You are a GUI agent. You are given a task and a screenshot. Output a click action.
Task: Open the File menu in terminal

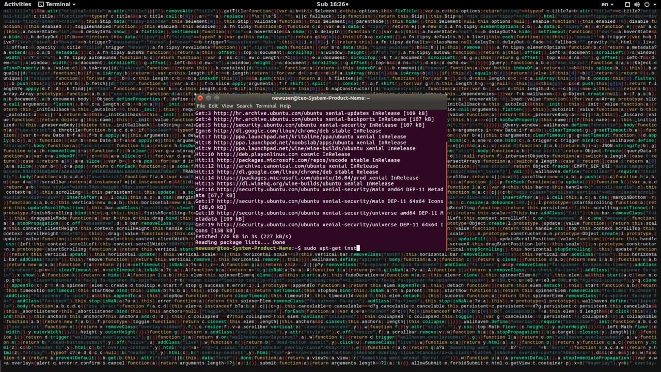[x=200, y=106]
